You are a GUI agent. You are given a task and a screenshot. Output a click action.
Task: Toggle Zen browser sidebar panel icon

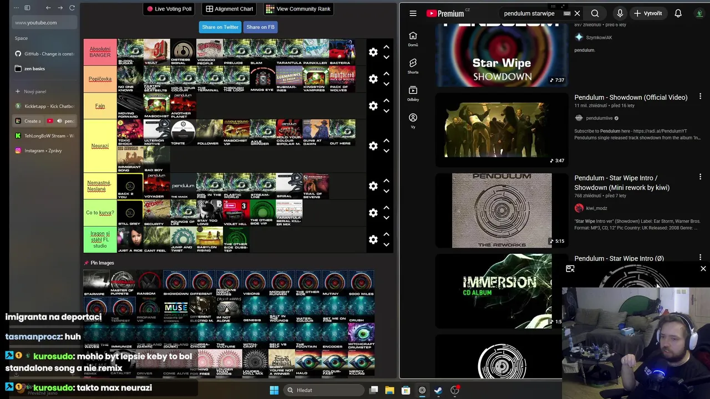tap(27, 8)
